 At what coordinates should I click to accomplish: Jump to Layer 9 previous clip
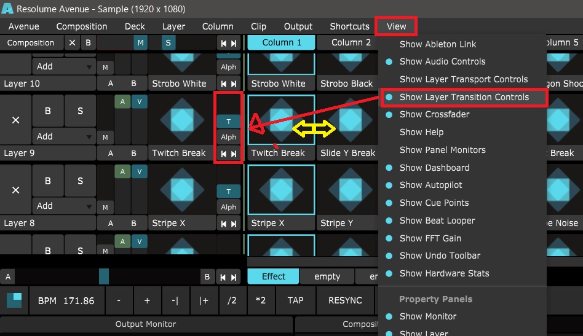pos(223,154)
